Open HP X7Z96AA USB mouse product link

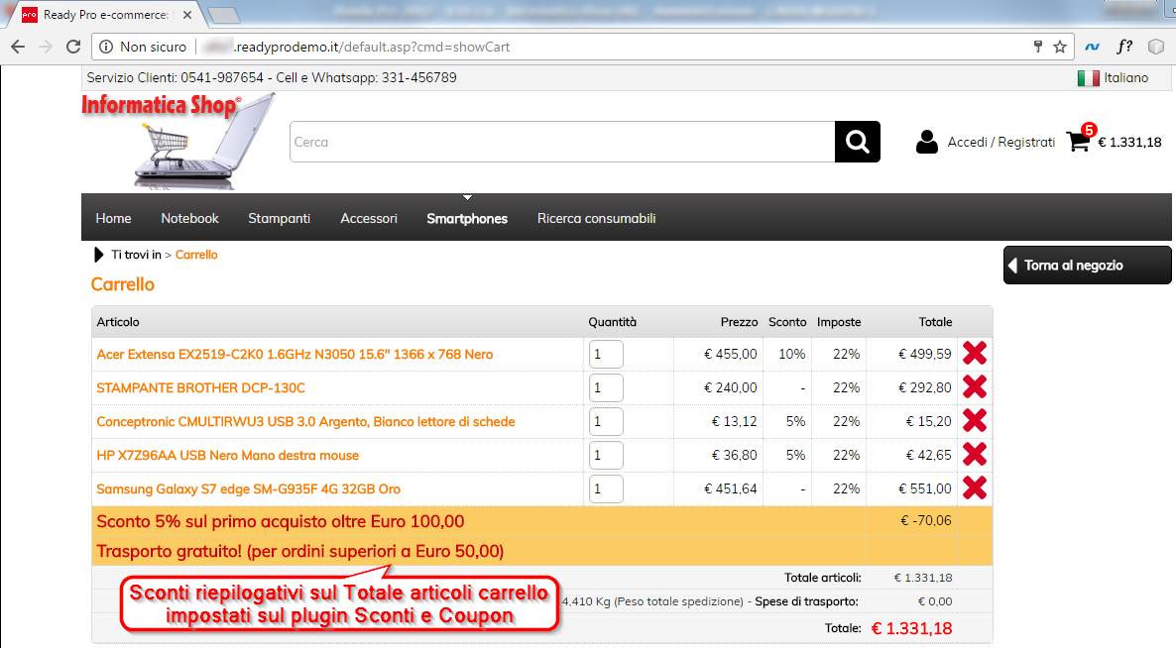click(x=228, y=456)
